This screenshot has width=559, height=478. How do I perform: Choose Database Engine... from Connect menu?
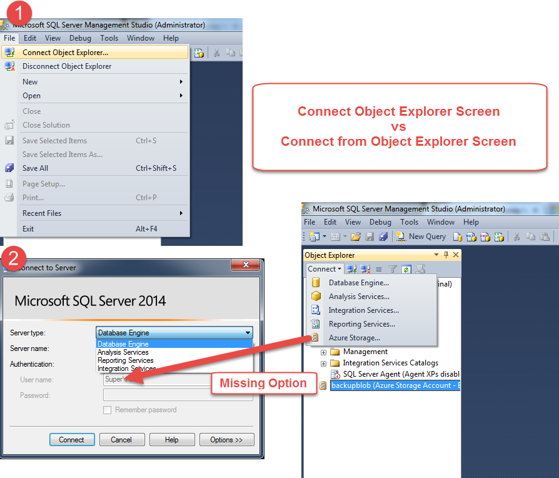coord(371,283)
